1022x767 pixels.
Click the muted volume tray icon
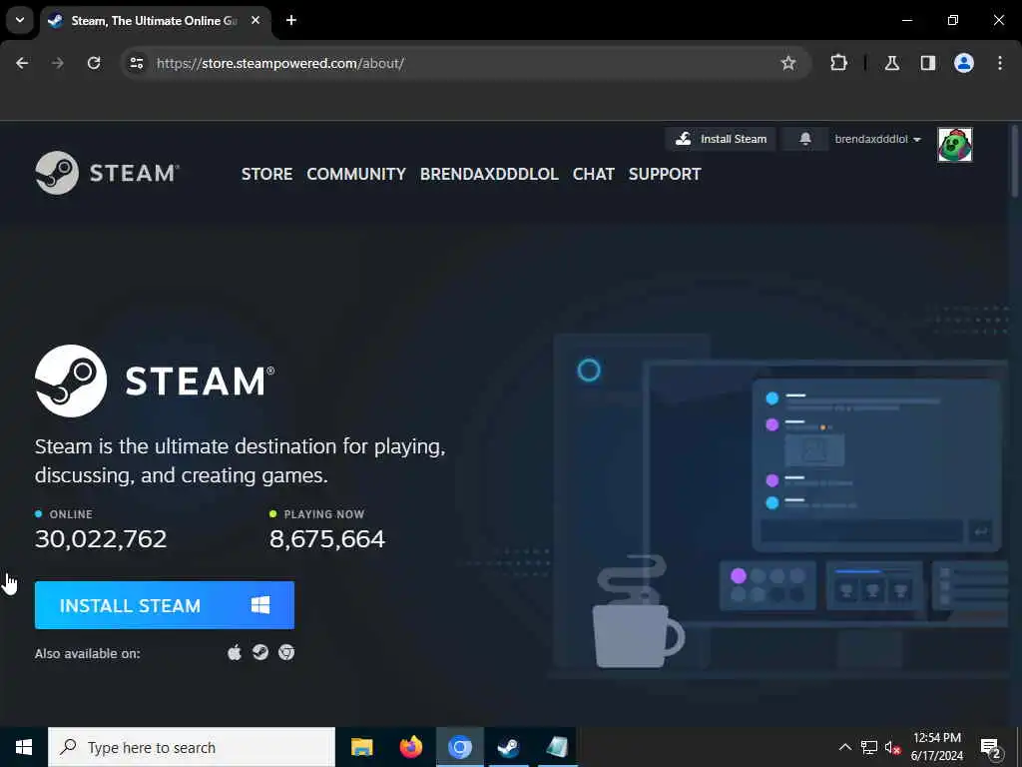892,747
